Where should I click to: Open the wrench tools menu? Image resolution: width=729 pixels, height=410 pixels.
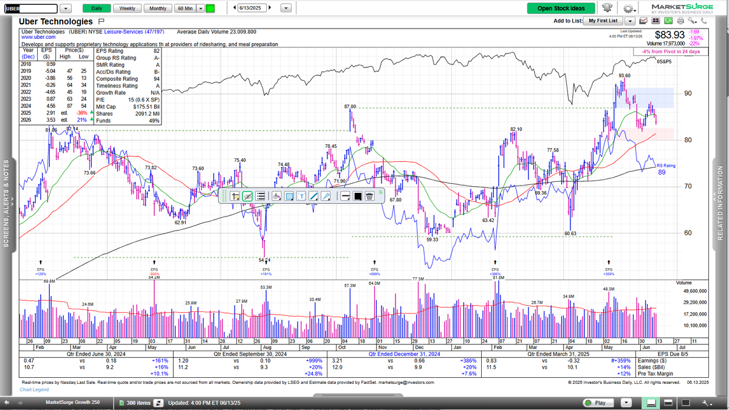692,21
